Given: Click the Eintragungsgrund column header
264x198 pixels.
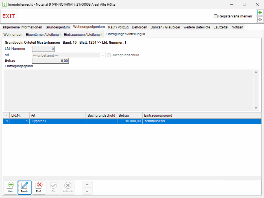Looking at the screenshot, I should (202, 115).
